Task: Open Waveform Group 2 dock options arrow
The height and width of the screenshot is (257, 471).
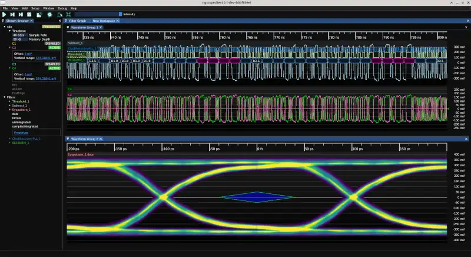Action: click(68, 139)
